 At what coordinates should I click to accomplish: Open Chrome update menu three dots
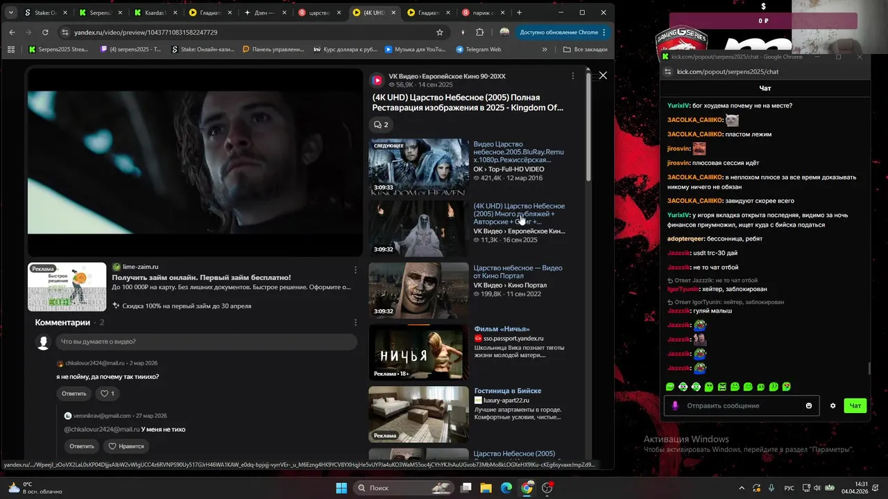point(604,32)
